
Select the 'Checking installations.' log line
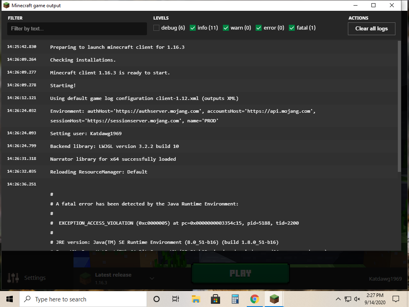click(83, 60)
